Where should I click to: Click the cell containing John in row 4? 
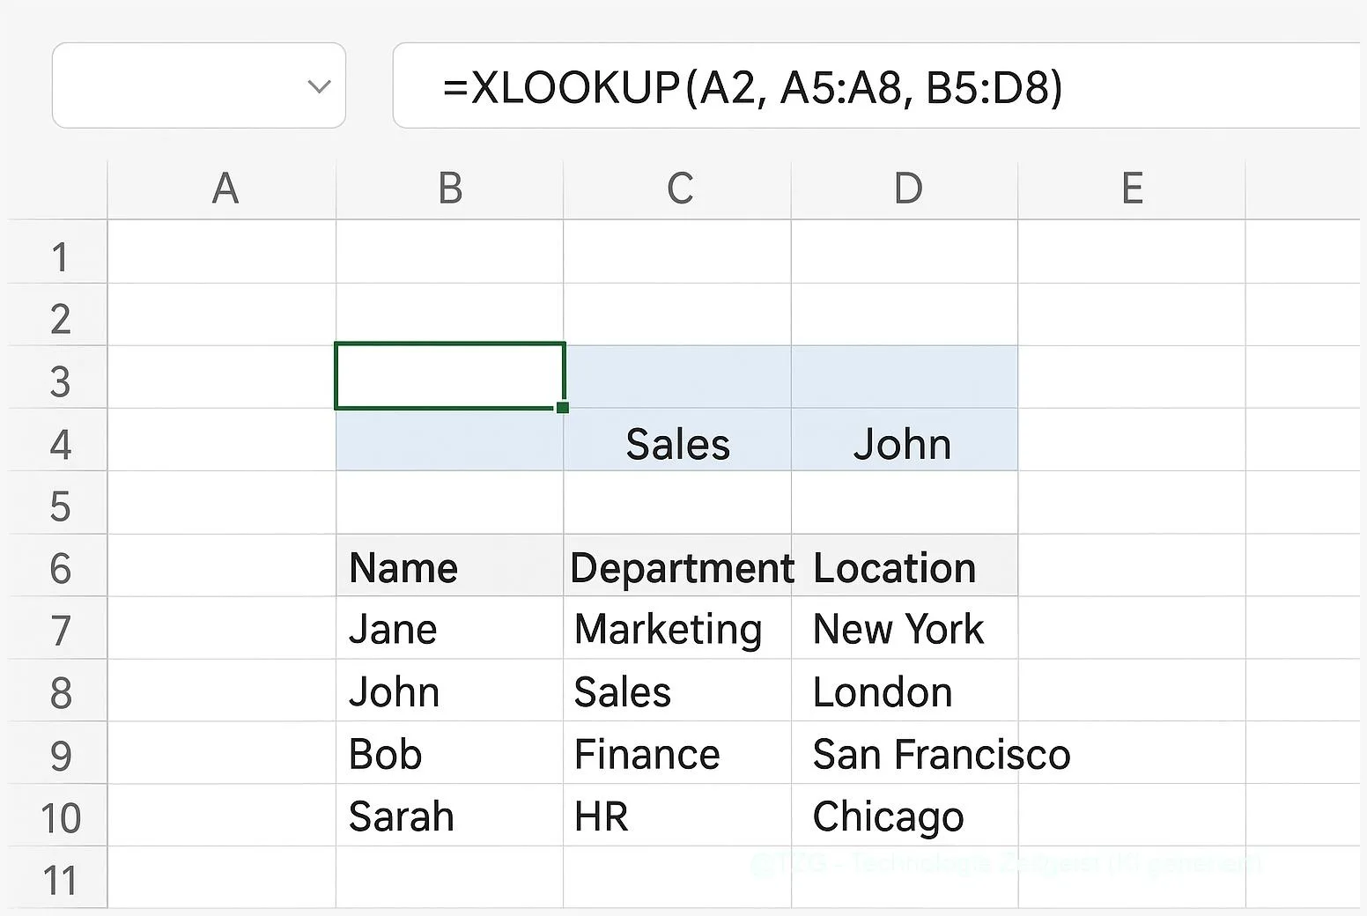click(x=904, y=443)
